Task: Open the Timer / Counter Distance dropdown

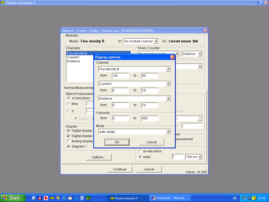Action: [200, 54]
